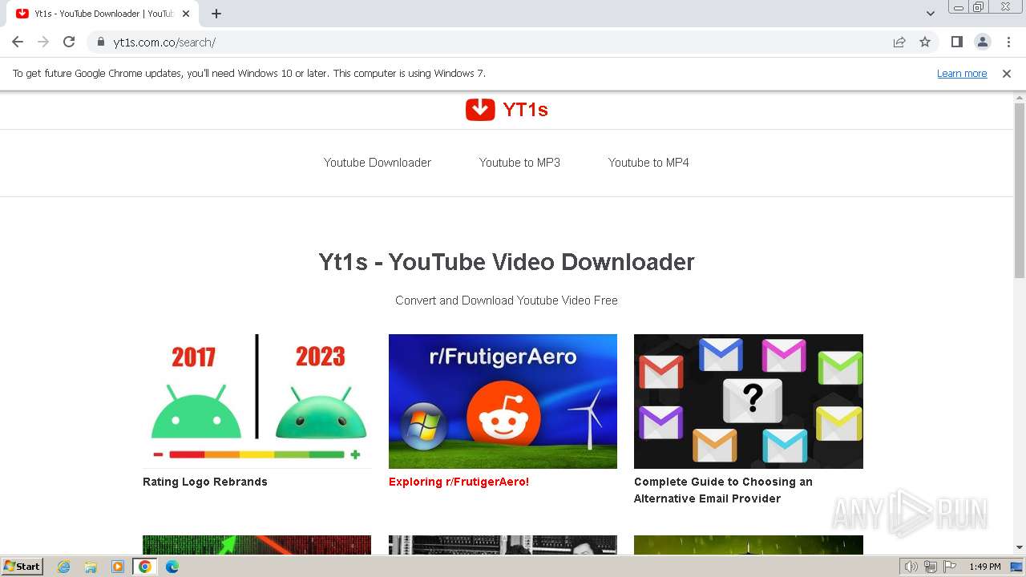Launch Microsoft Edge from the taskbar
The image size is (1026, 577).
tap(172, 567)
